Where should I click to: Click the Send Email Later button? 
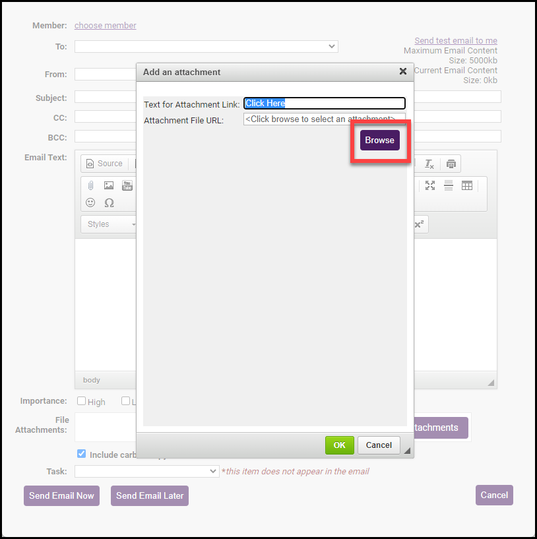click(150, 495)
